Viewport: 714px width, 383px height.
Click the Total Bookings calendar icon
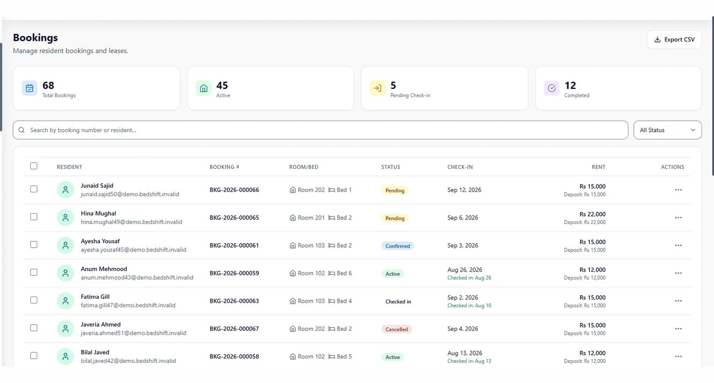(x=29, y=88)
